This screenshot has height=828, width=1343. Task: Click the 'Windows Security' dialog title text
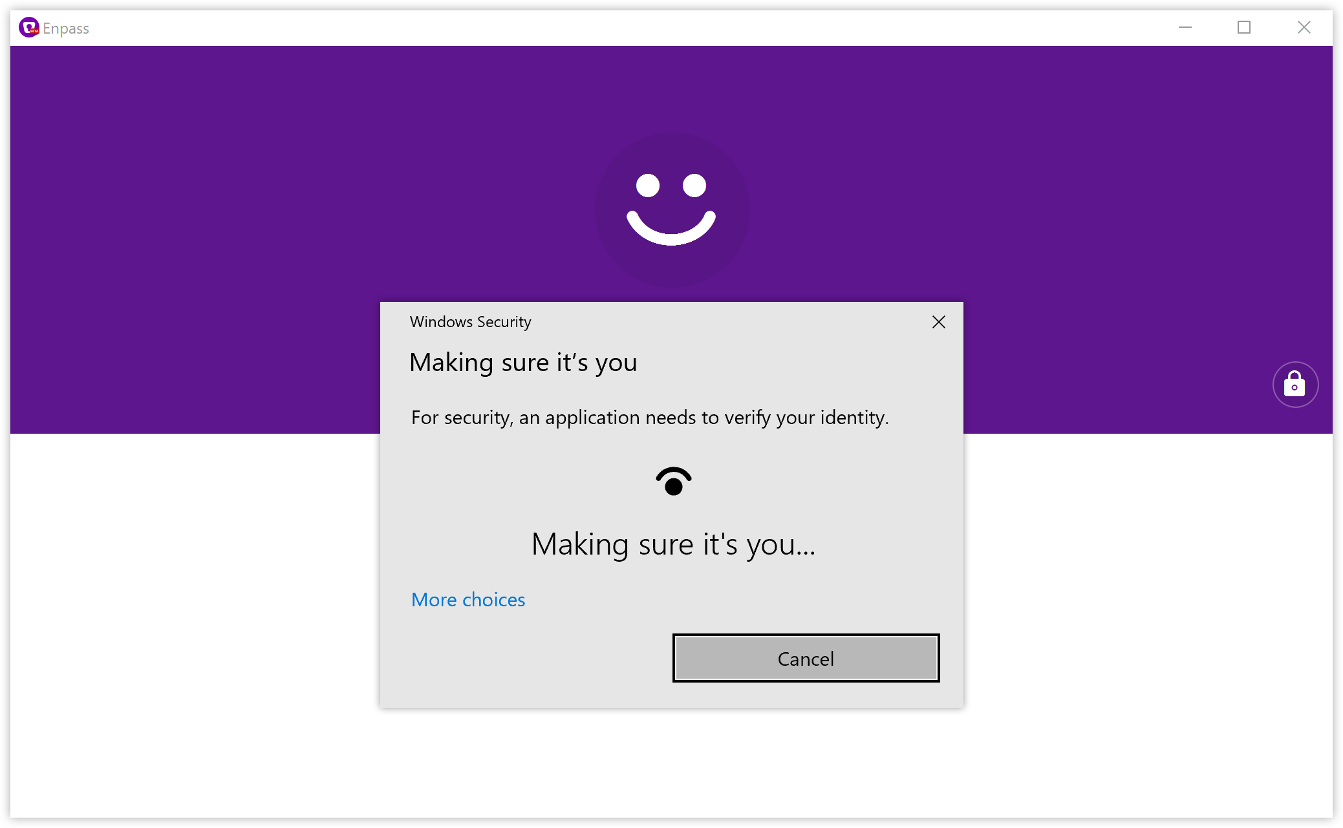[470, 322]
